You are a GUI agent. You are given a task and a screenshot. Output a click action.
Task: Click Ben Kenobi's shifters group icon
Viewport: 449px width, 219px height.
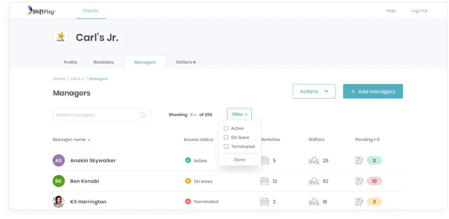314,181
